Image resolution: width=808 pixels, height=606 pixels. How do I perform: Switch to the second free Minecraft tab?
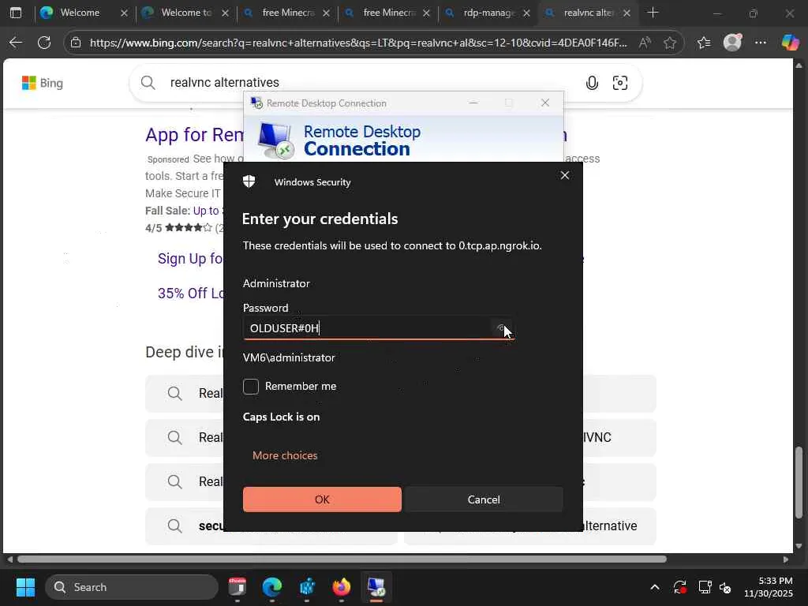(x=387, y=13)
